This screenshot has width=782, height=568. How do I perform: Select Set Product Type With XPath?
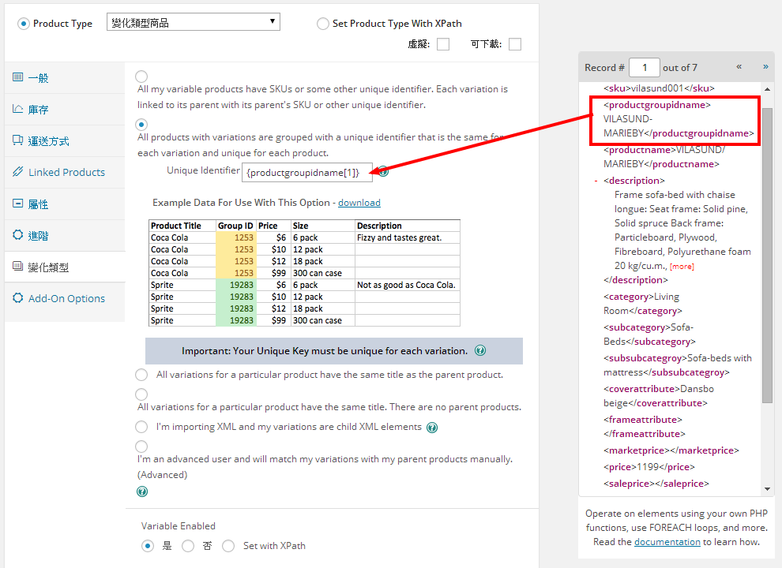click(x=323, y=24)
